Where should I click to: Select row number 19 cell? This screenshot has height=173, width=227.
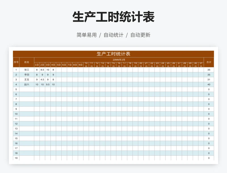coord(16,158)
